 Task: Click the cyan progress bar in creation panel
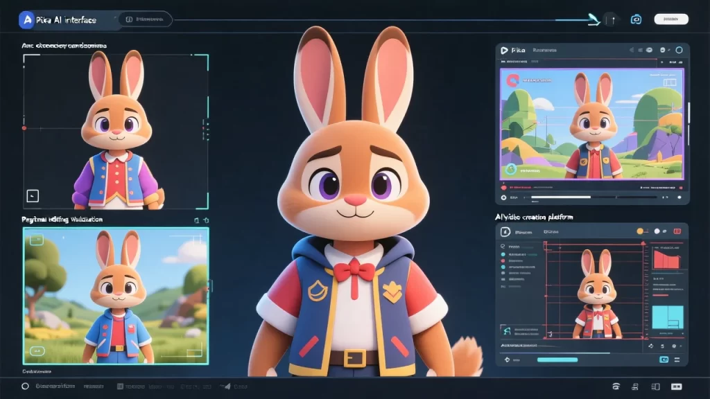557,360
